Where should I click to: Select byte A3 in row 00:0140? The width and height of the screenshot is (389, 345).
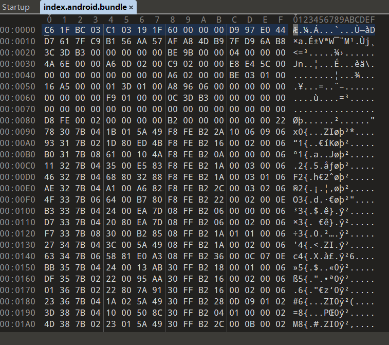(157, 256)
